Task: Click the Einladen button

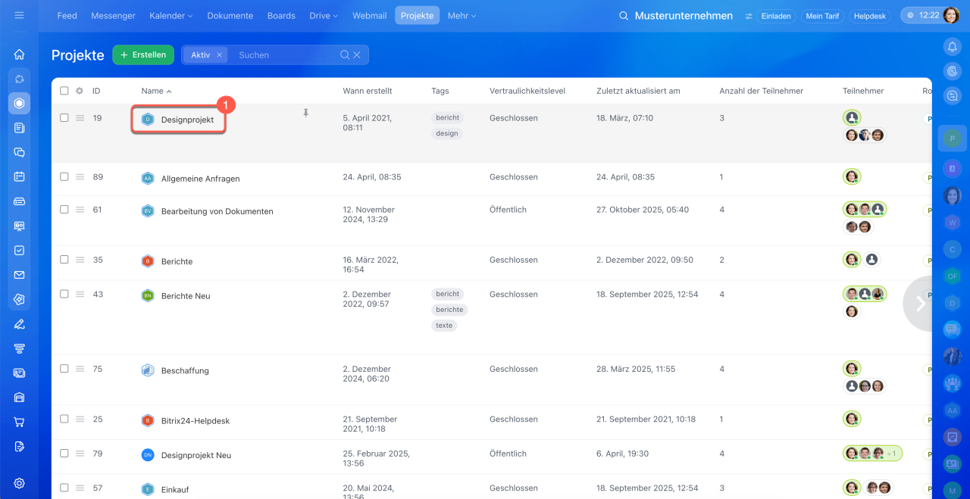Action: pyautogui.click(x=775, y=16)
